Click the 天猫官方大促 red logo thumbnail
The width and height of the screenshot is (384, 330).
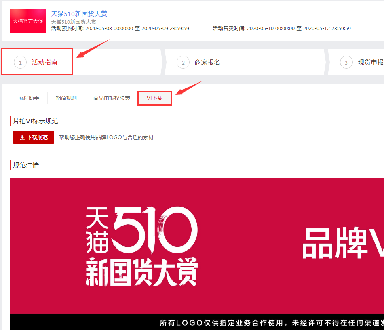click(x=28, y=21)
